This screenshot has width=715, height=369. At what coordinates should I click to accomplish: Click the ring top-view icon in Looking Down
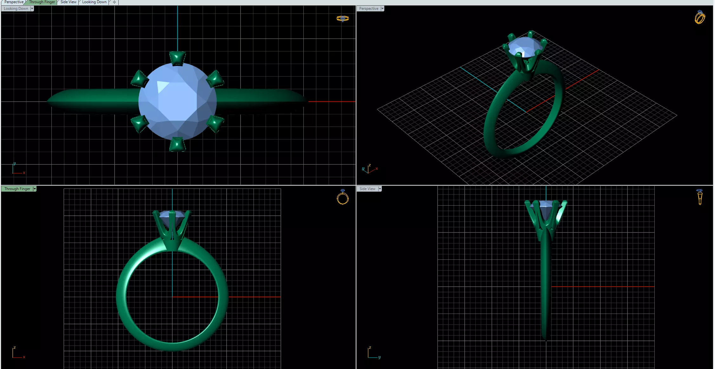coord(343,19)
